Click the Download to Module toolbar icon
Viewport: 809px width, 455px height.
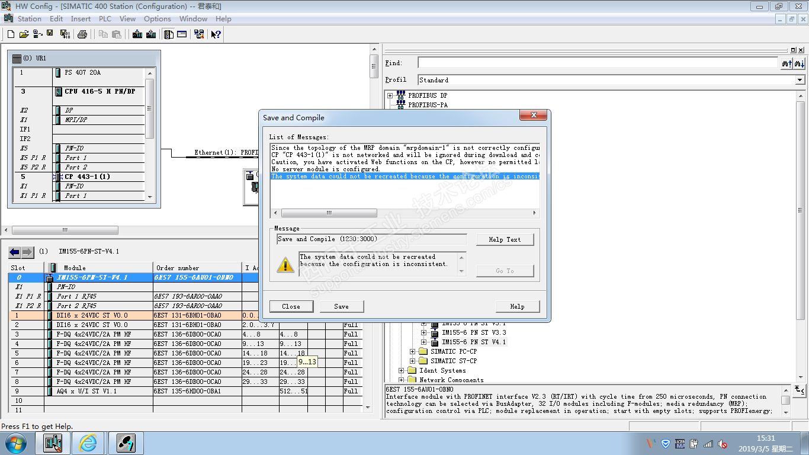[137, 34]
